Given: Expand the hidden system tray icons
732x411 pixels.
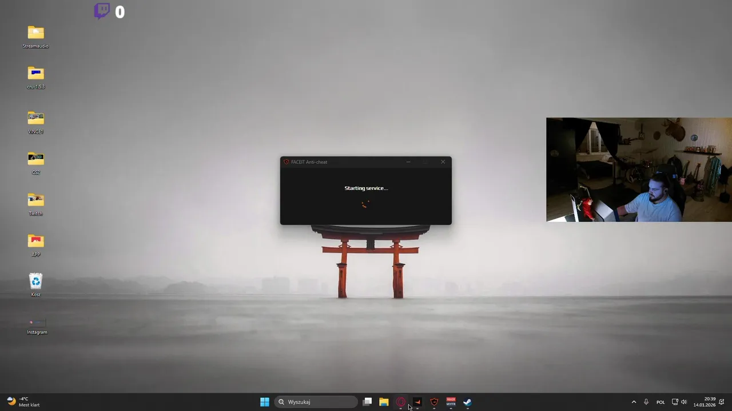Looking at the screenshot, I should tap(634, 402).
